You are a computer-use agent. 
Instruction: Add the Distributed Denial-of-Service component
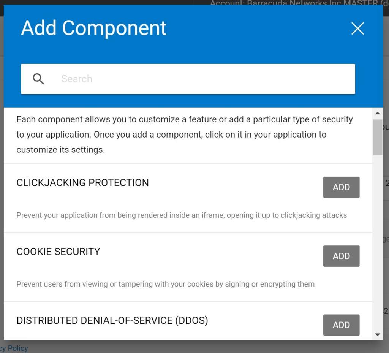point(341,325)
